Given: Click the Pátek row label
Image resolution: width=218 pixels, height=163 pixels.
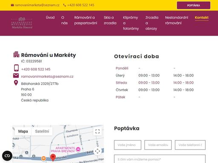Looking at the screenshot, I should [120, 97].
